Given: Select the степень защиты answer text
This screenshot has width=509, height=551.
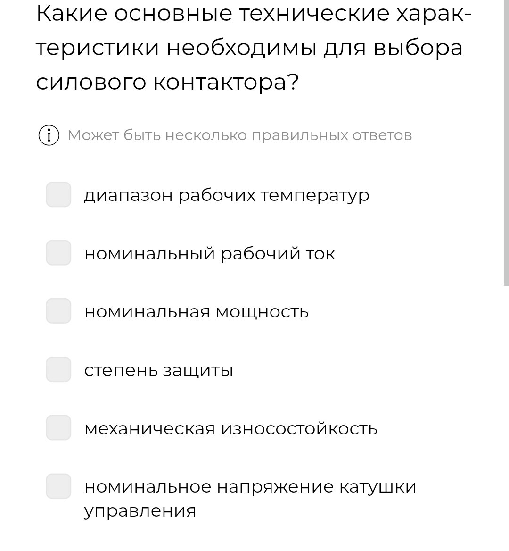Looking at the screenshot, I should coord(159,370).
